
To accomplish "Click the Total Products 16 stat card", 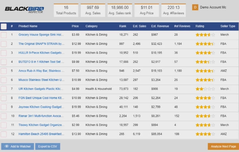I will [x=66, y=10].
